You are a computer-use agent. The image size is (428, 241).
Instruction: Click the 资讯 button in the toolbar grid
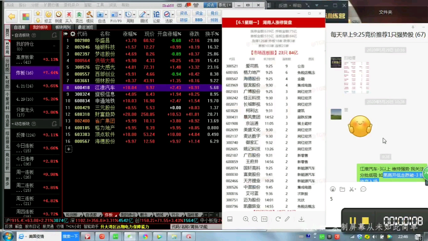[184, 13]
